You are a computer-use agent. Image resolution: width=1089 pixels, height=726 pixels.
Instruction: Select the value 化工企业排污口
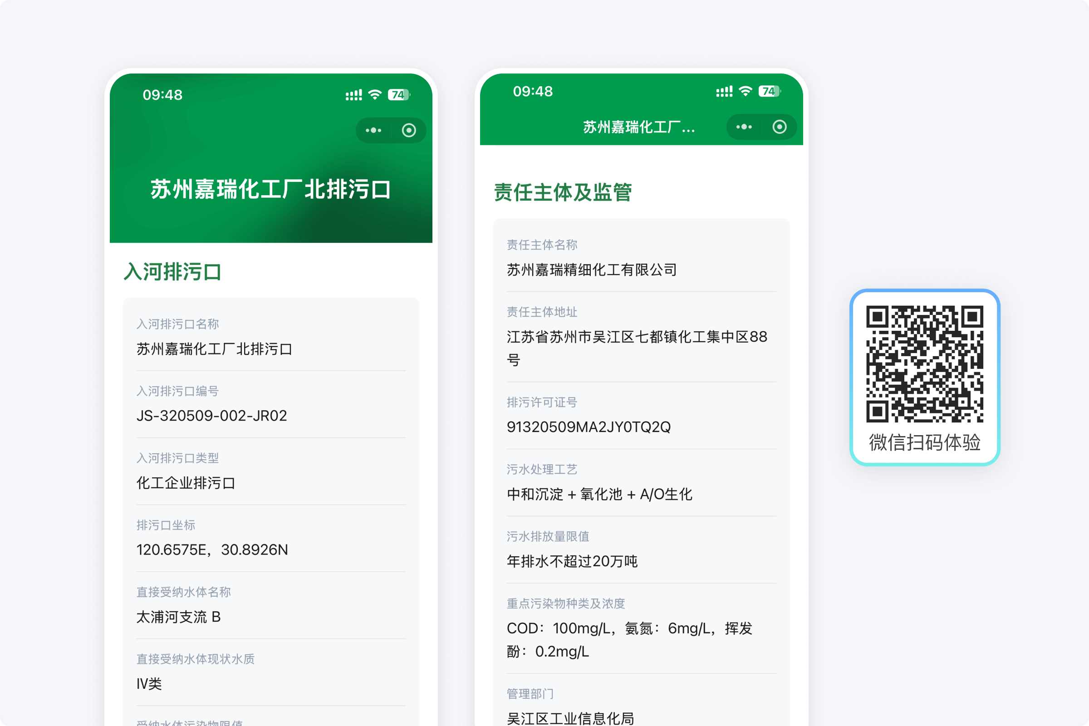[x=186, y=483]
